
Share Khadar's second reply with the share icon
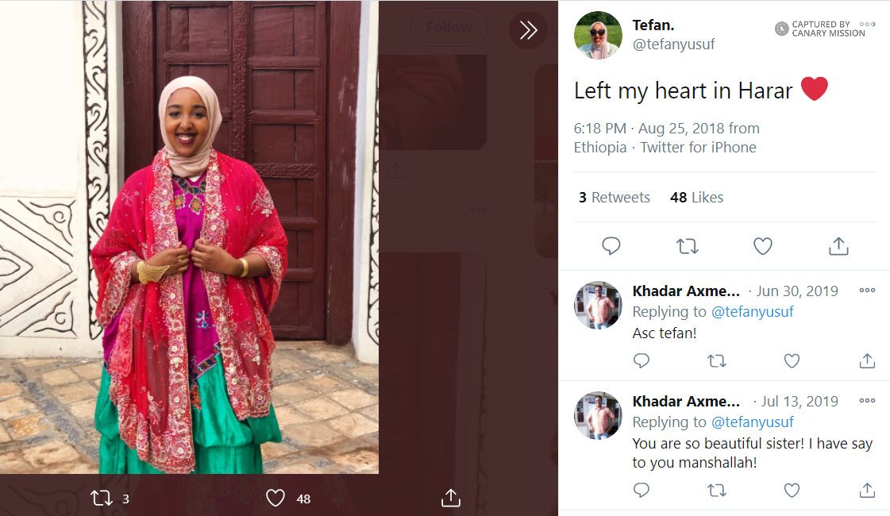click(867, 491)
